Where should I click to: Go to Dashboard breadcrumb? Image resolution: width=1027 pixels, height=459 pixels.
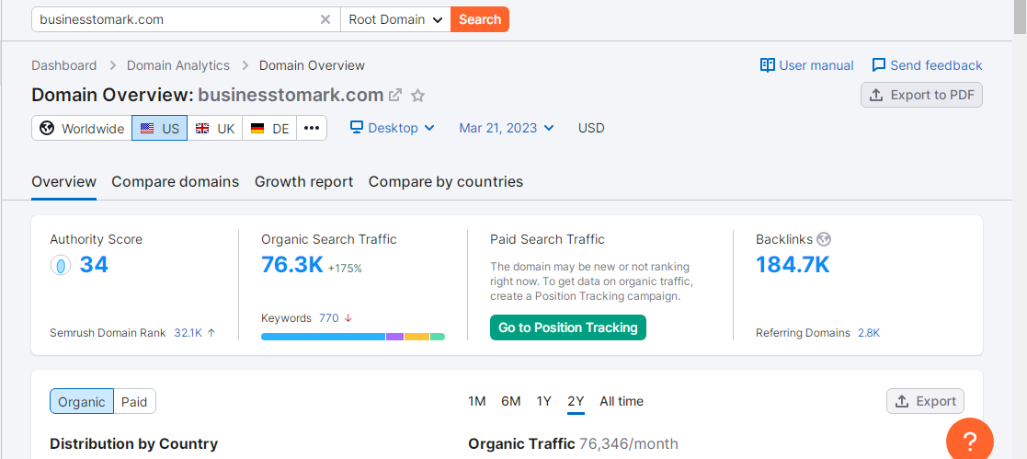[64, 65]
